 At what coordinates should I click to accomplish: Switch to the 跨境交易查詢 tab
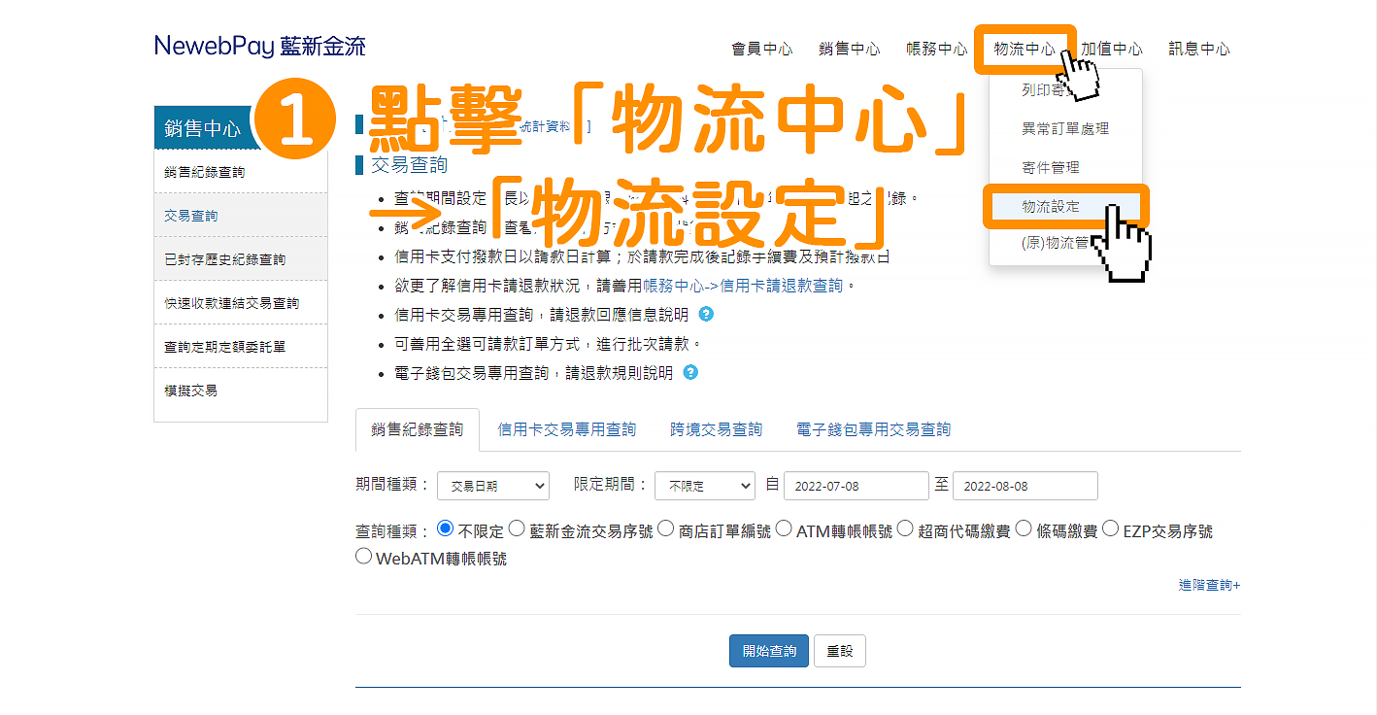point(716,428)
